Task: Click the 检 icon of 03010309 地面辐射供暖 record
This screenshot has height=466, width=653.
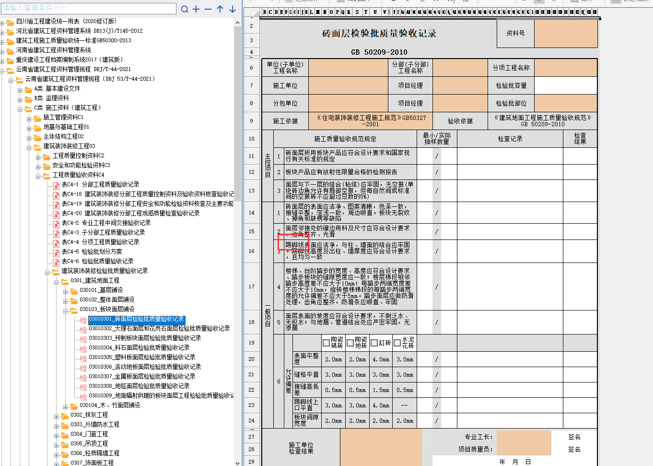Action: pyautogui.click(x=83, y=396)
